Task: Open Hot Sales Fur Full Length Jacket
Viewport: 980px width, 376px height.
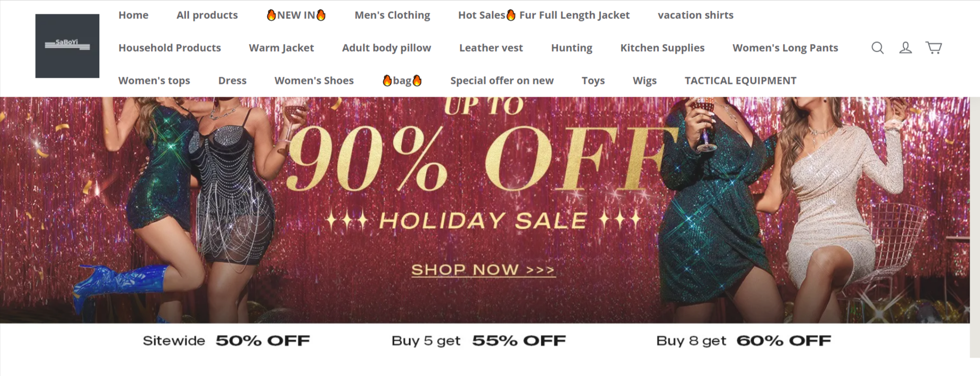Action: point(543,15)
